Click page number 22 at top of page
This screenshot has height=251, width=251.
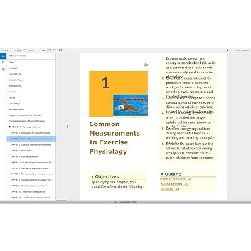pyautogui.click(x=146, y=65)
